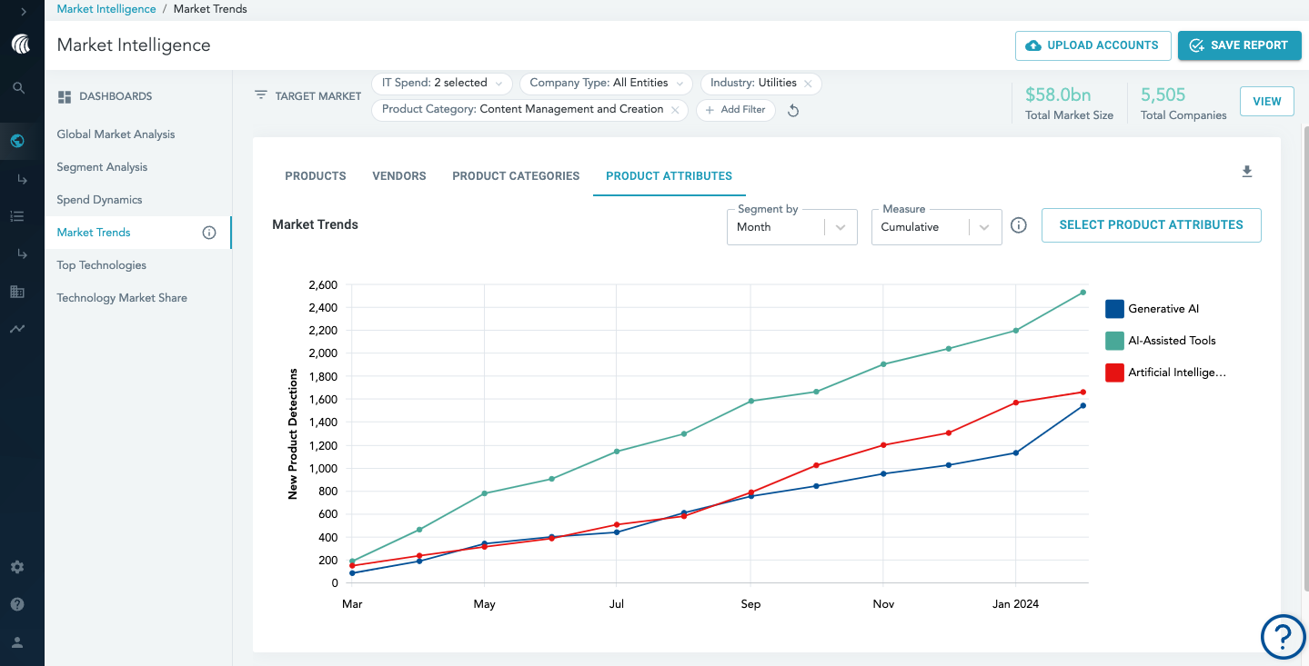Screen dimensions: 1309x666
Task: Click the search icon in left sidebar
Action: point(18,88)
